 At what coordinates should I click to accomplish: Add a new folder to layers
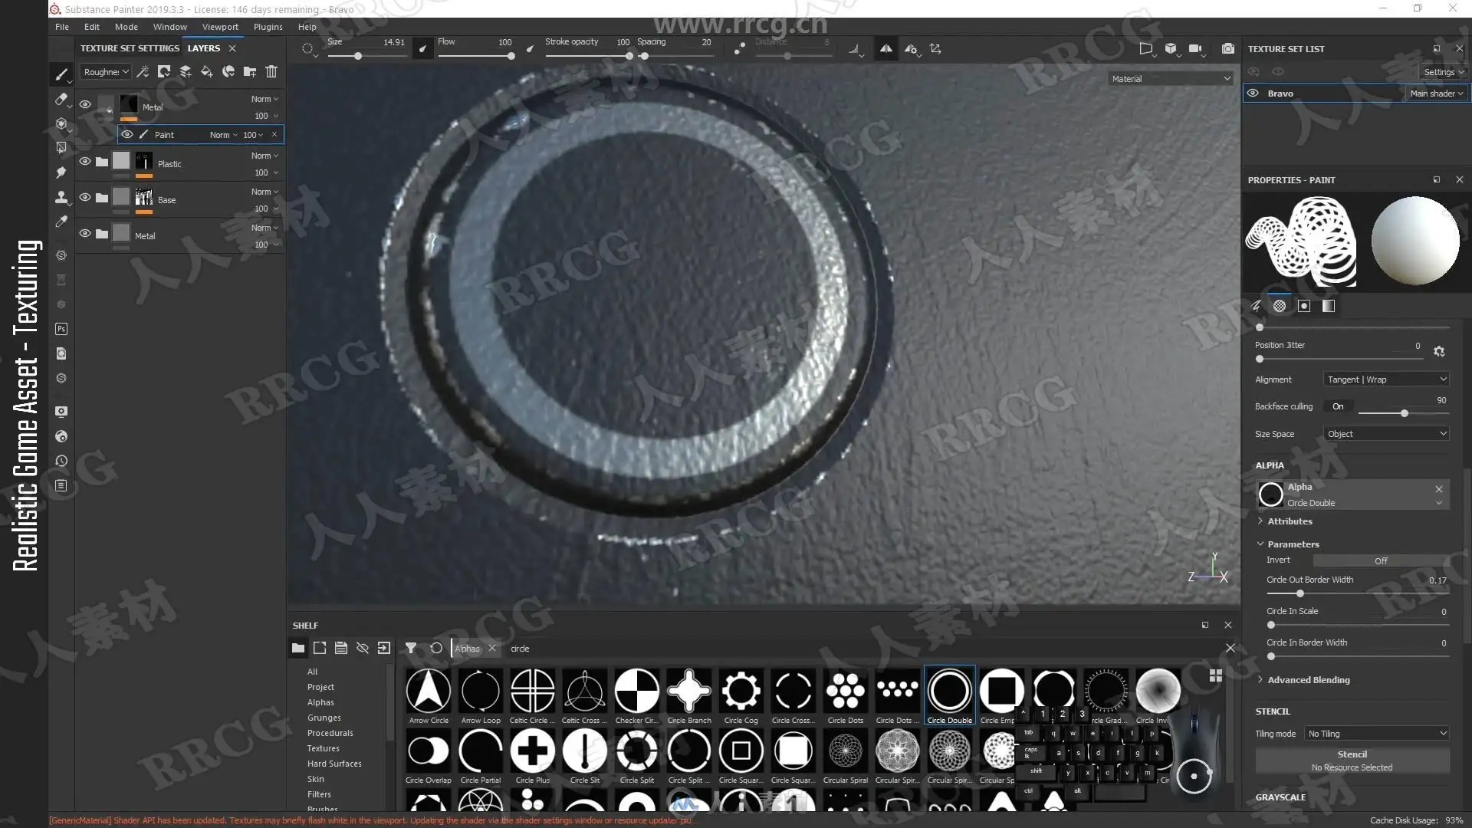250,71
